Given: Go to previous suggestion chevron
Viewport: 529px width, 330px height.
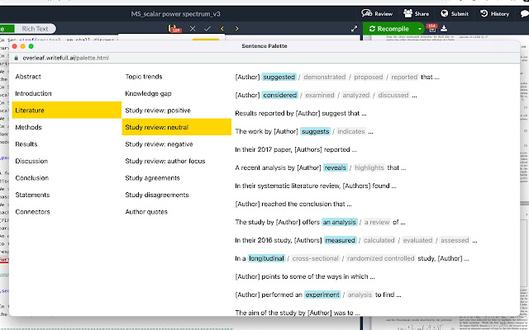Looking at the screenshot, I should [x=221, y=29].
